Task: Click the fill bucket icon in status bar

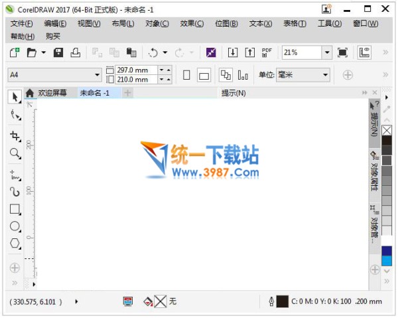Action: coord(148,302)
